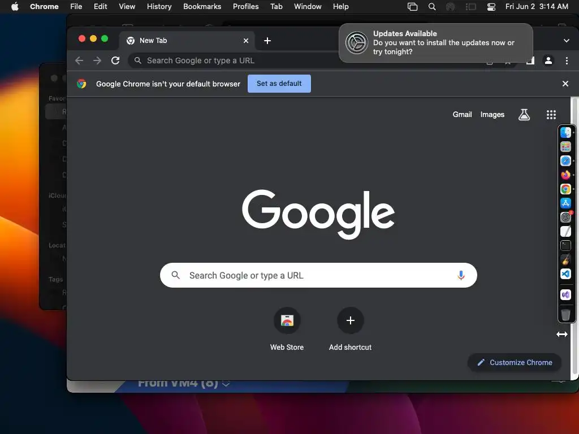
Task: Go forward with the right arrow
Action: coord(97,60)
